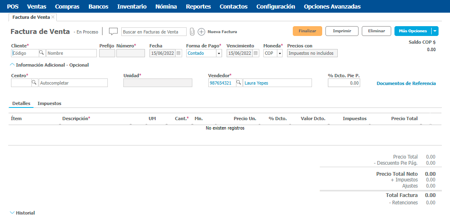Click the comment speech bubble icon
Screen dimensions: 450x217
(113, 31)
